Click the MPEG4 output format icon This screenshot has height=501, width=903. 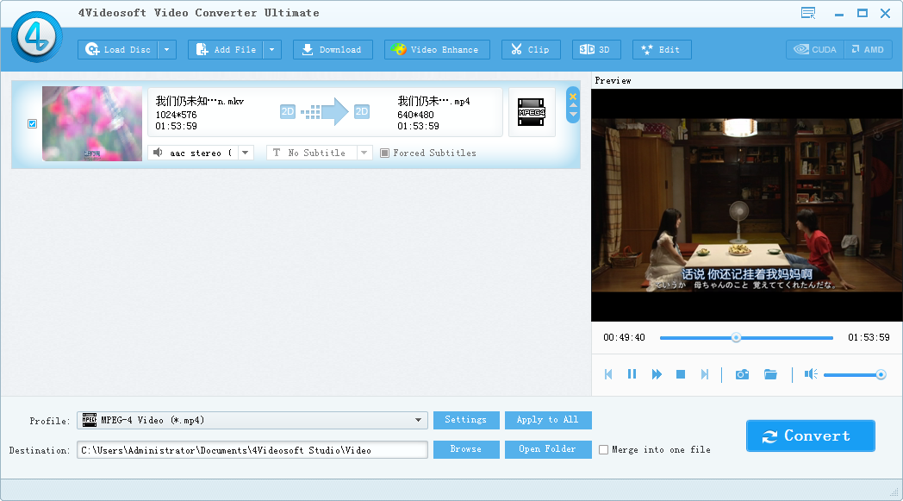[531, 112]
